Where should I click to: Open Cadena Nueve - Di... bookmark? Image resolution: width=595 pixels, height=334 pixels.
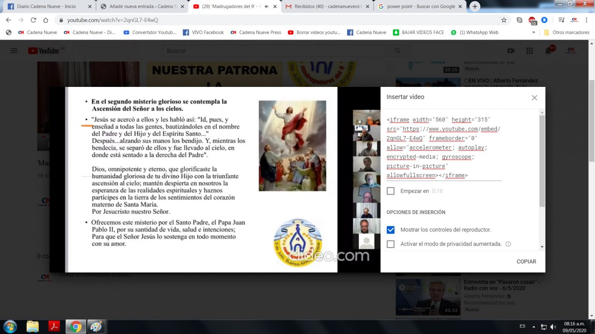pos(90,32)
